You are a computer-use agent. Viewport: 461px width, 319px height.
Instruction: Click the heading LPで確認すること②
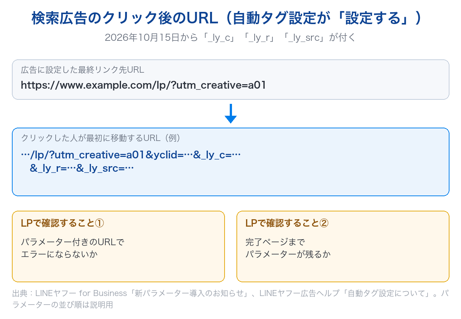click(x=287, y=223)
